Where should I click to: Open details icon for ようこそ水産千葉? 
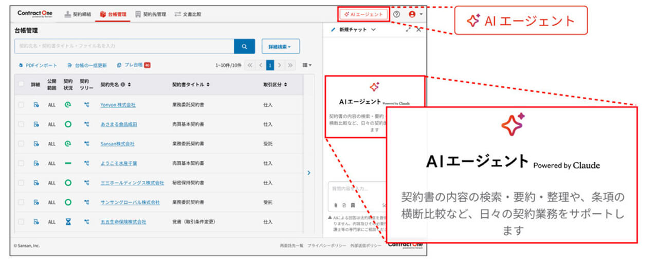pyautogui.click(x=36, y=163)
